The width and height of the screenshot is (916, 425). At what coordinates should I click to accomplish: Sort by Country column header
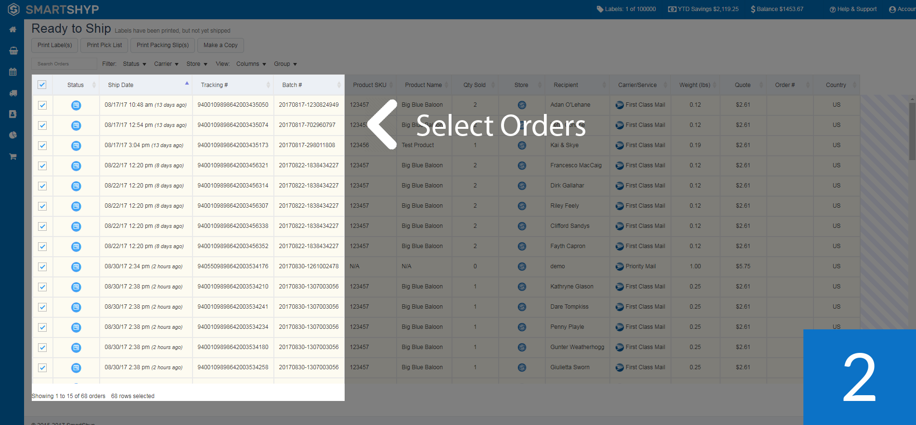point(837,85)
